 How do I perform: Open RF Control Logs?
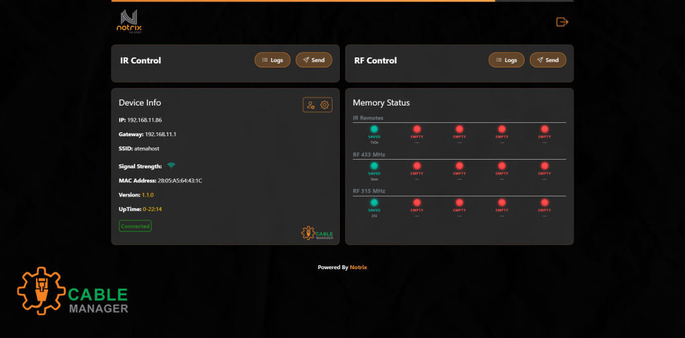pyautogui.click(x=506, y=60)
